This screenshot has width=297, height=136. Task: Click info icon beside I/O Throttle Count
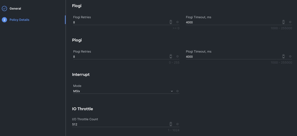tap(177, 124)
